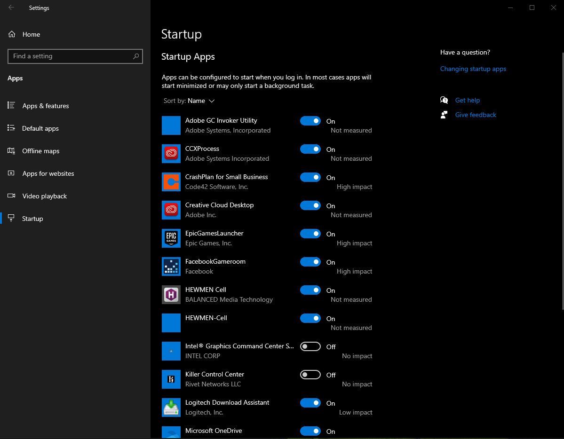The height and width of the screenshot is (439, 564).
Task: Click the Killer Control Center icon
Action: [171, 379]
